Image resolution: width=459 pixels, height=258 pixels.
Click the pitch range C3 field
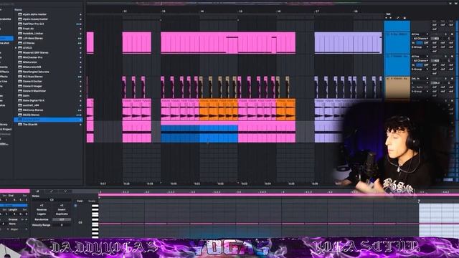pos(52,200)
